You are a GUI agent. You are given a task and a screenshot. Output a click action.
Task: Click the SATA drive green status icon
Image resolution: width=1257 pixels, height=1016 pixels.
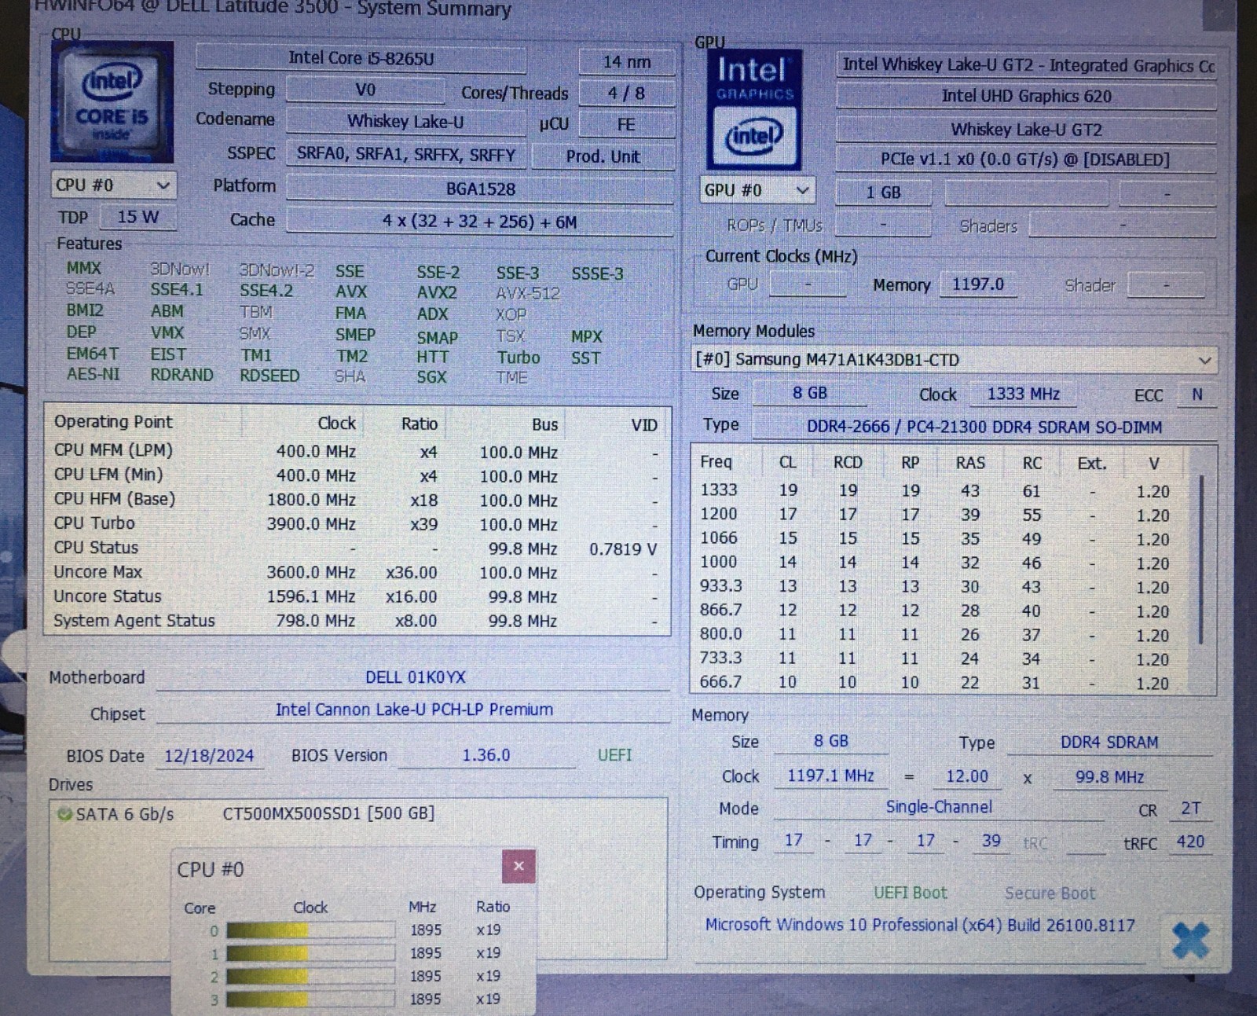[x=64, y=814]
